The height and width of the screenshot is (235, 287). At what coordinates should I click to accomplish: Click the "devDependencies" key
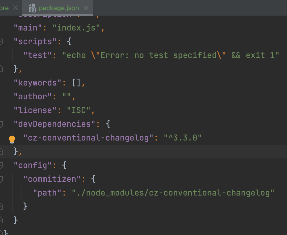[54, 124]
